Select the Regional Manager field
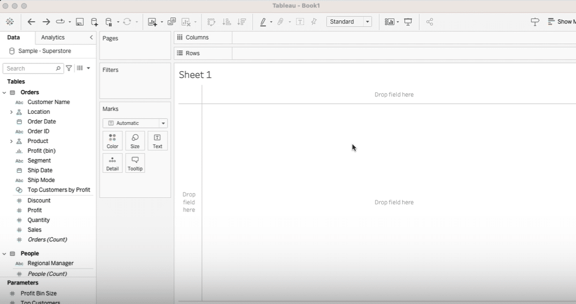576x304 pixels. (50, 263)
